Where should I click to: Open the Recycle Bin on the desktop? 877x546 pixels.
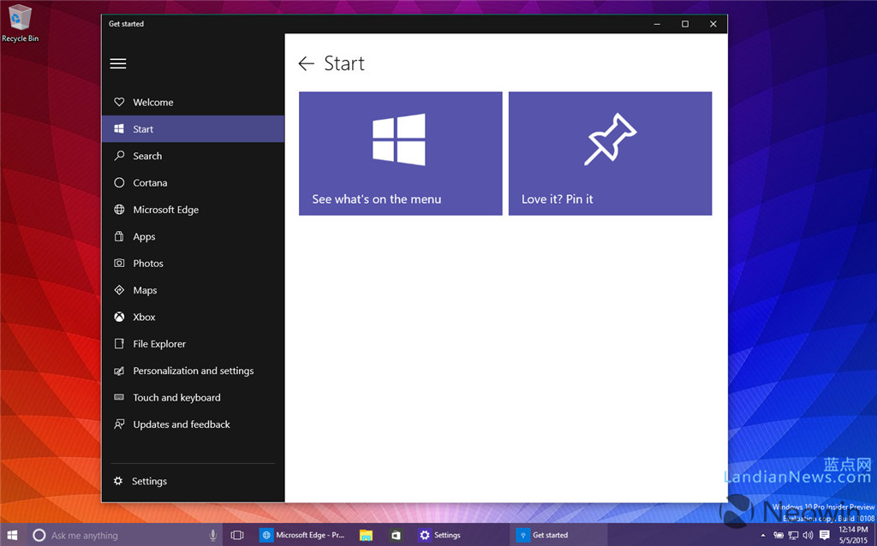[x=20, y=19]
